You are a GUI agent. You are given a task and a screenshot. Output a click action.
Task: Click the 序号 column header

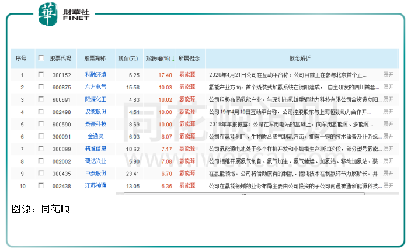(x=21, y=58)
